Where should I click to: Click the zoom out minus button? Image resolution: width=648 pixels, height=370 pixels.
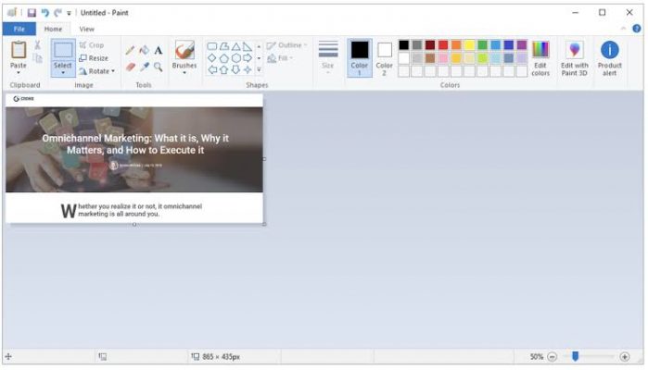(x=553, y=357)
